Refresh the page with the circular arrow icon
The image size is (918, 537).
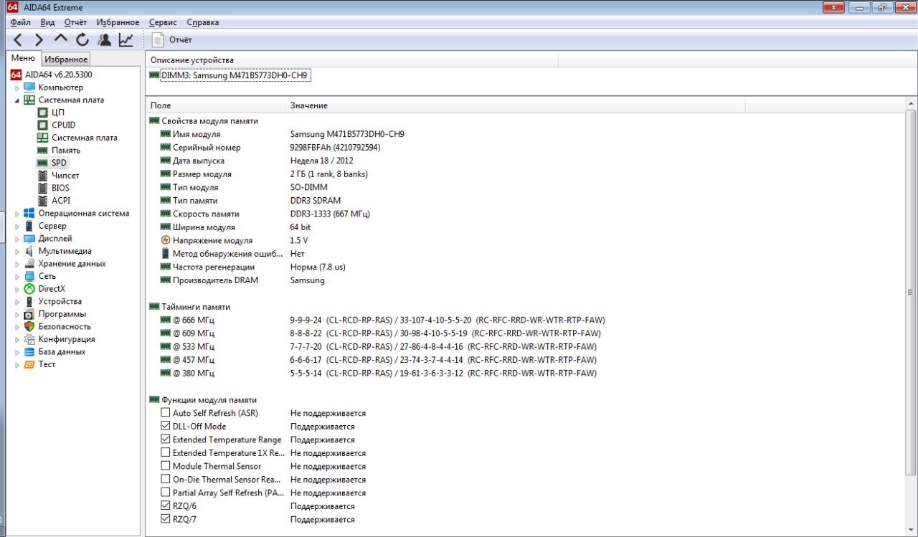[82, 40]
